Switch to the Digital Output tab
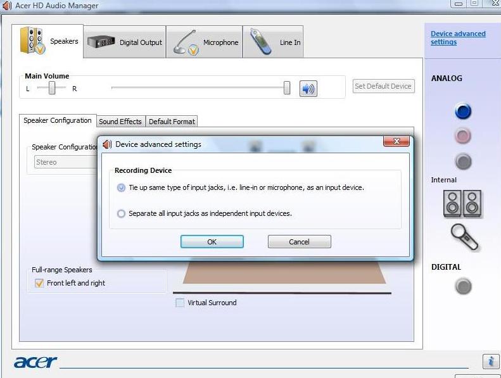 125,42
